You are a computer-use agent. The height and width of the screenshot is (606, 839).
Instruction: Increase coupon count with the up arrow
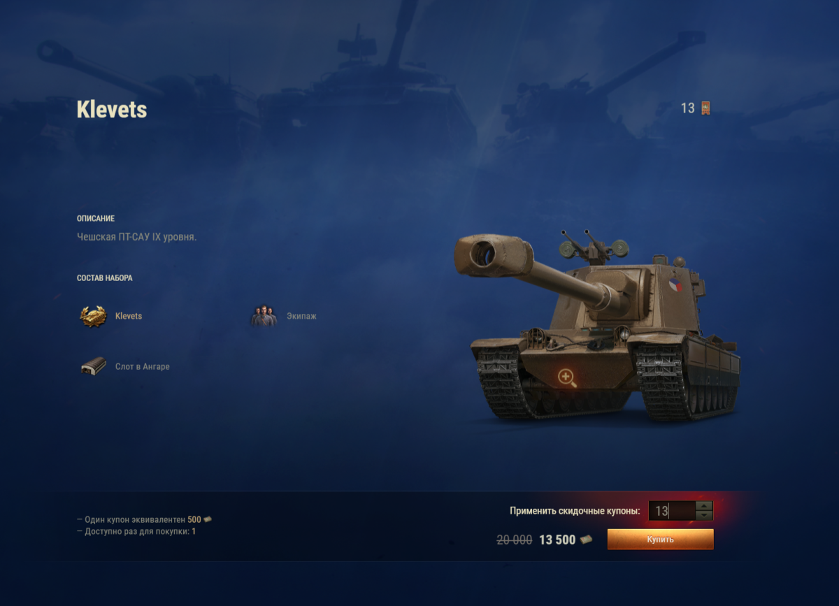704,506
